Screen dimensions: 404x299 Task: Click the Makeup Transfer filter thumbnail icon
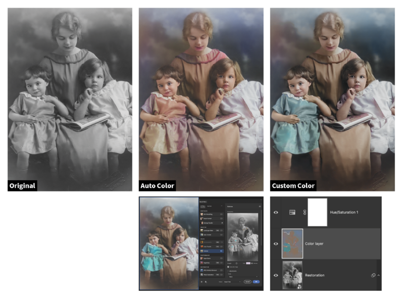[201, 223]
